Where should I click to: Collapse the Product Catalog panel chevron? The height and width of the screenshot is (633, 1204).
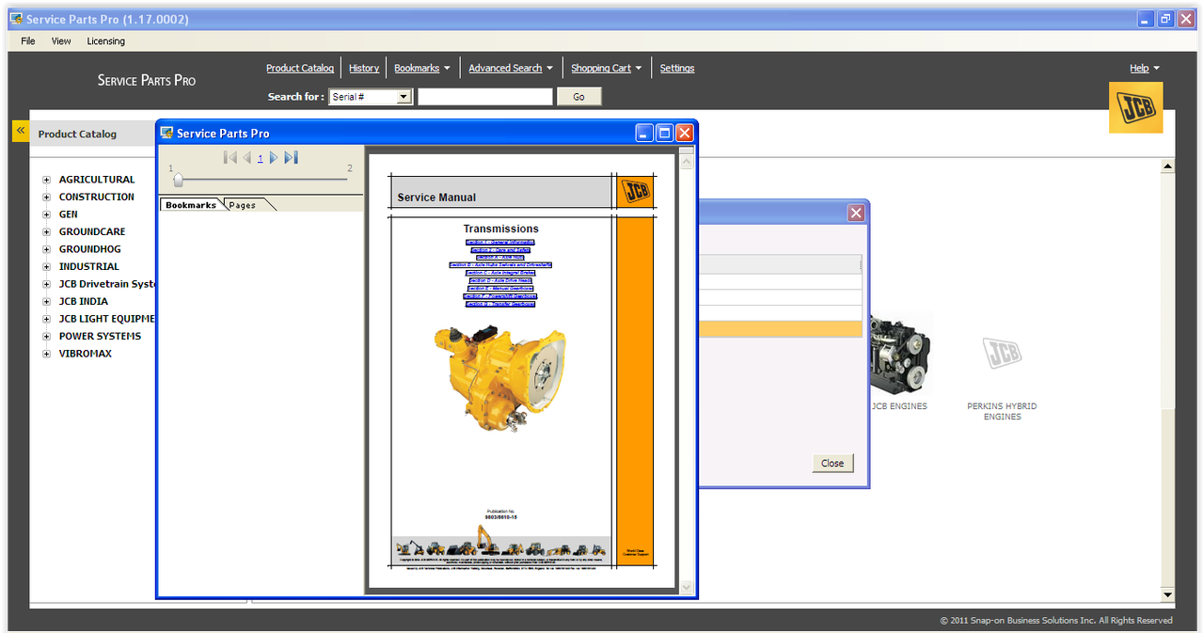(21, 131)
